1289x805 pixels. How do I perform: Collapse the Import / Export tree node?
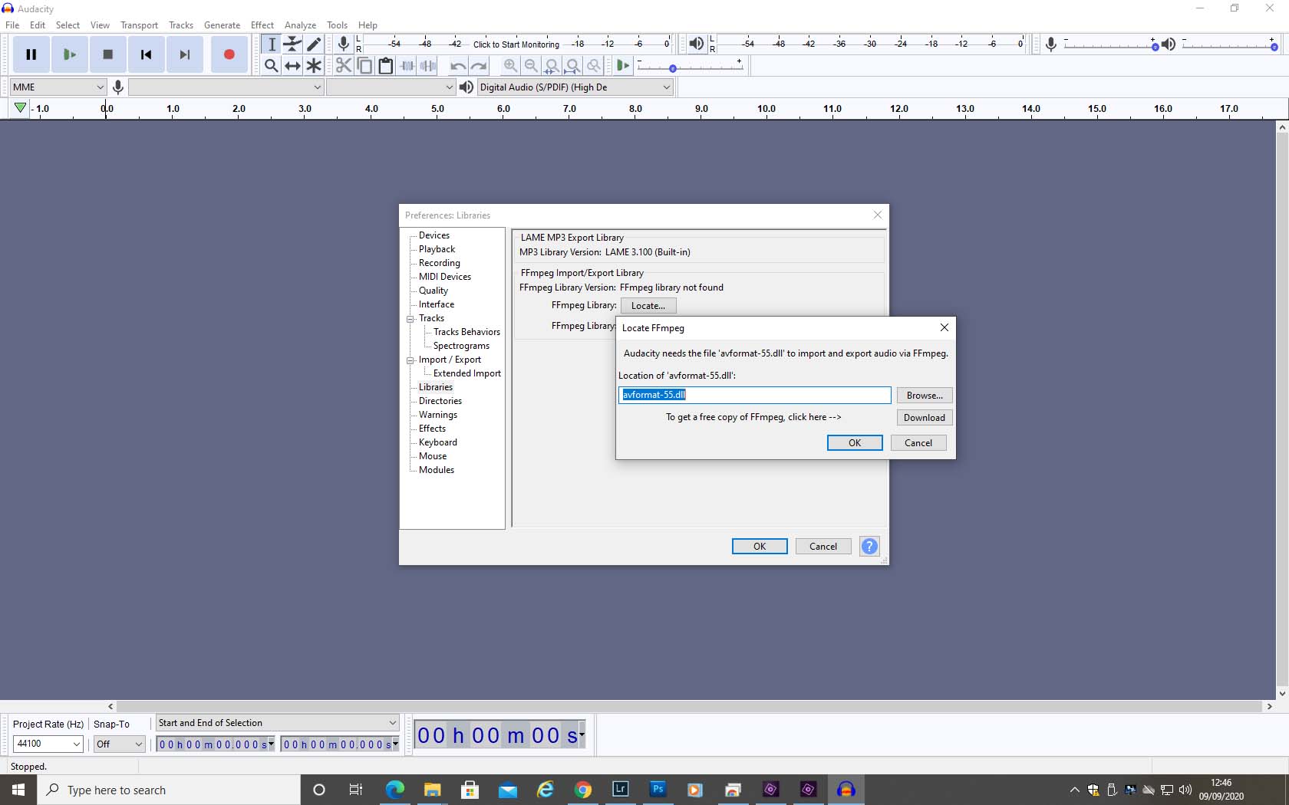[x=410, y=360]
